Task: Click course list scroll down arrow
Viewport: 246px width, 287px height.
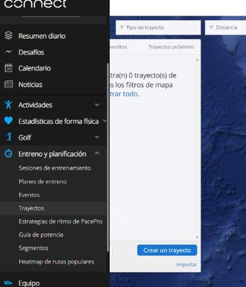Action: pos(197,237)
